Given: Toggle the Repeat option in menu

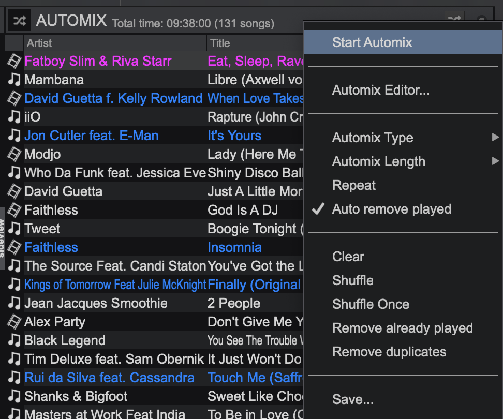Looking at the screenshot, I should point(354,186).
